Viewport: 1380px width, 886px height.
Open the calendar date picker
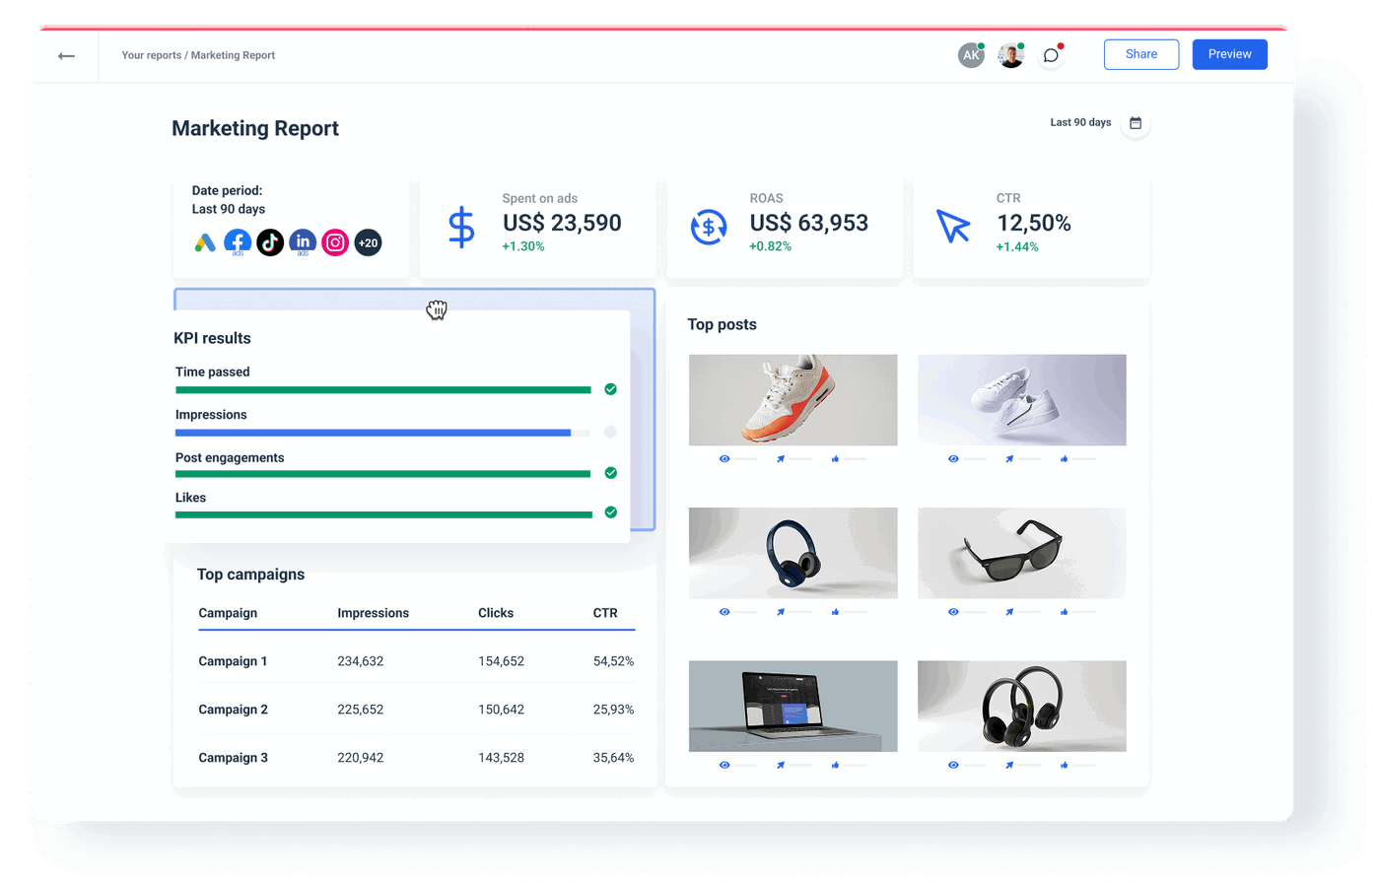click(x=1135, y=123)
